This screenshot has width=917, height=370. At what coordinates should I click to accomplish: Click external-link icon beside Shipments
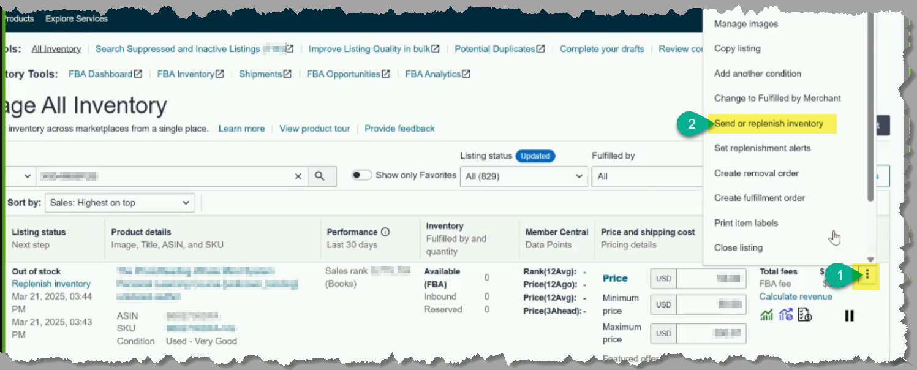click(287, 74)
